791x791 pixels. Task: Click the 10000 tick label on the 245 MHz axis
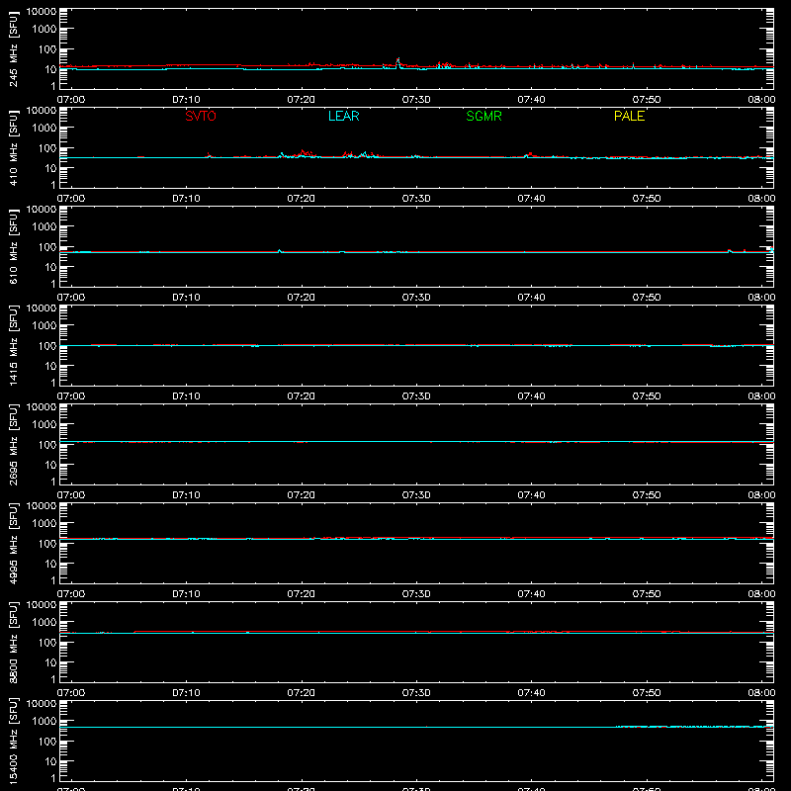pos(42,12)
